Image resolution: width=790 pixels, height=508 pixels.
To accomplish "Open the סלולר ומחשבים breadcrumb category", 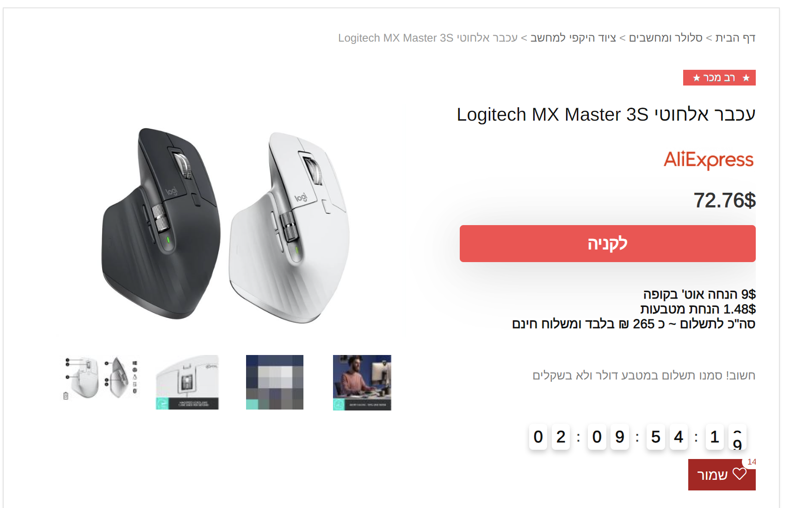I will (666, 38).
